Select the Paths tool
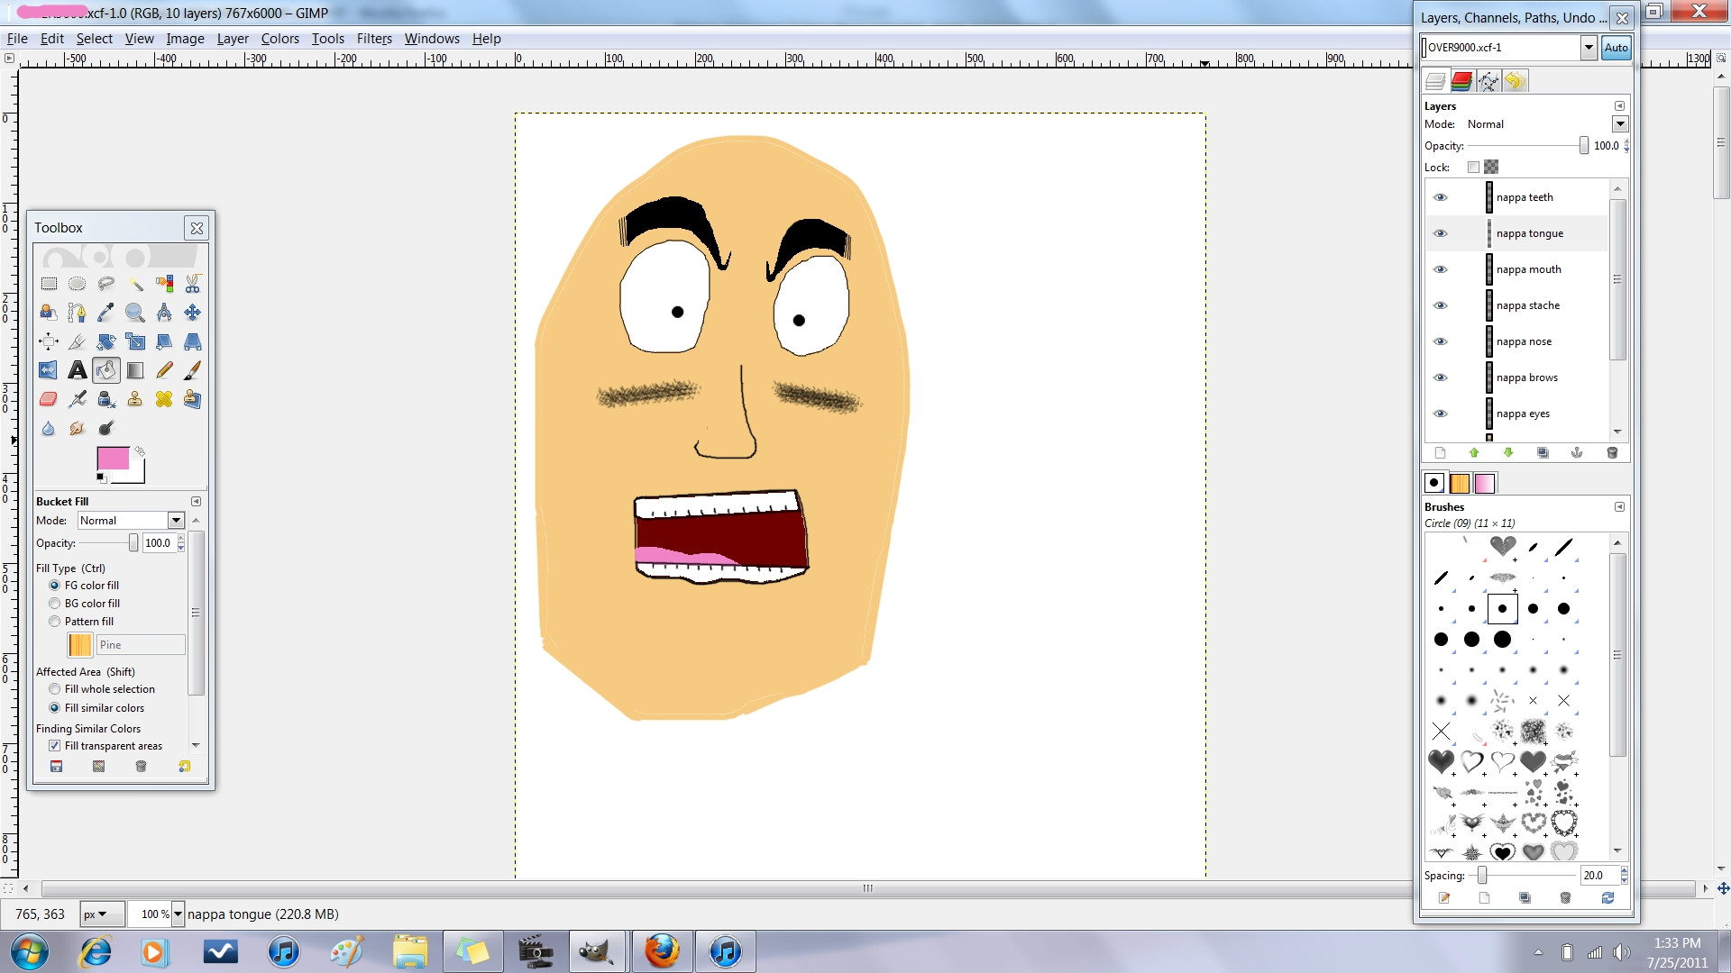Screen dimensions: 1731x973 tap(78, 313)
